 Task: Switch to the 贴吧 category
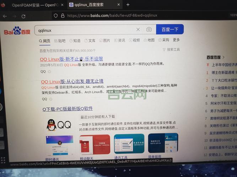60,41
